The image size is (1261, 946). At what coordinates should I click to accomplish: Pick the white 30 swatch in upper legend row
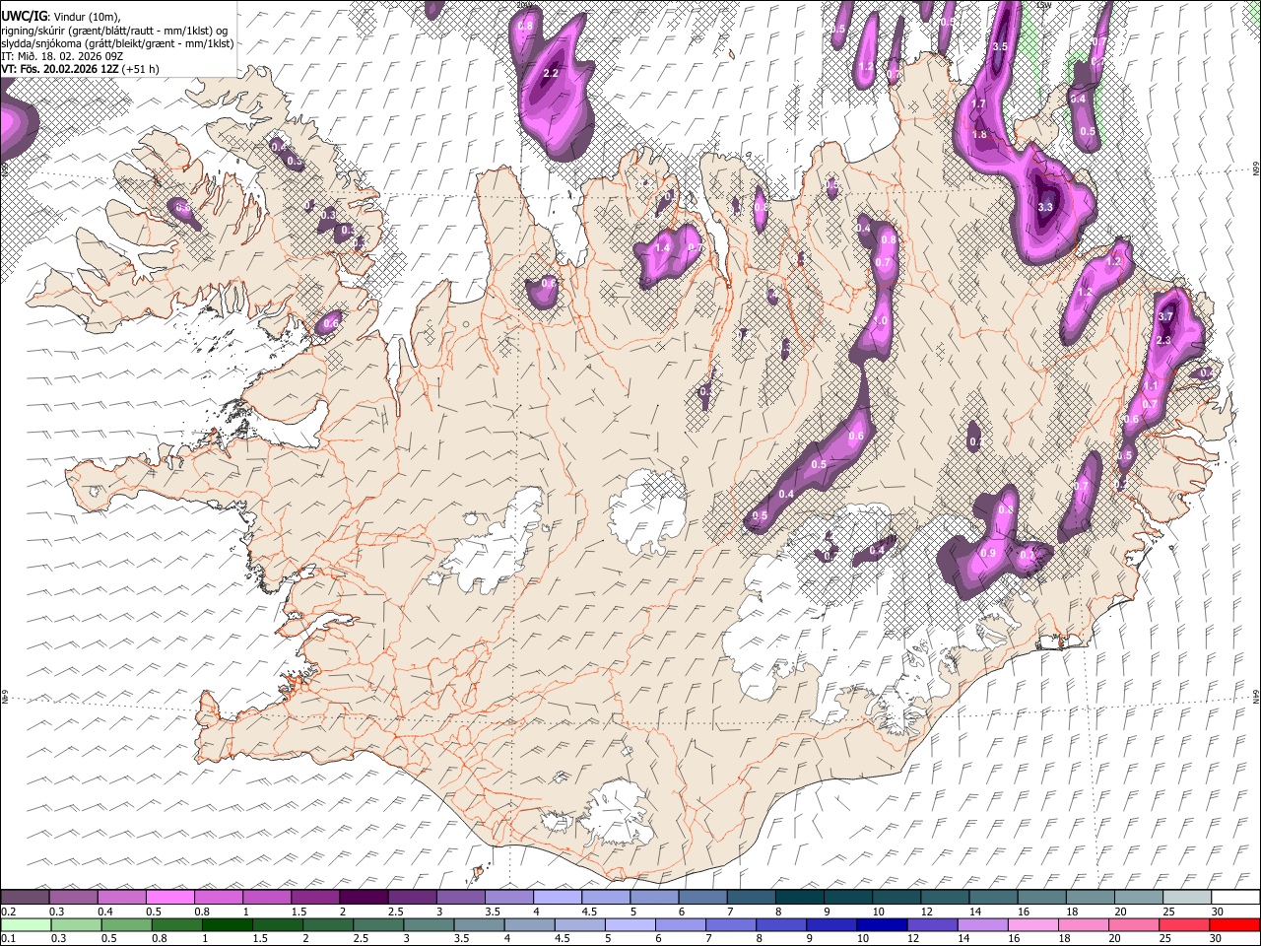click(x=1235, y=897)
